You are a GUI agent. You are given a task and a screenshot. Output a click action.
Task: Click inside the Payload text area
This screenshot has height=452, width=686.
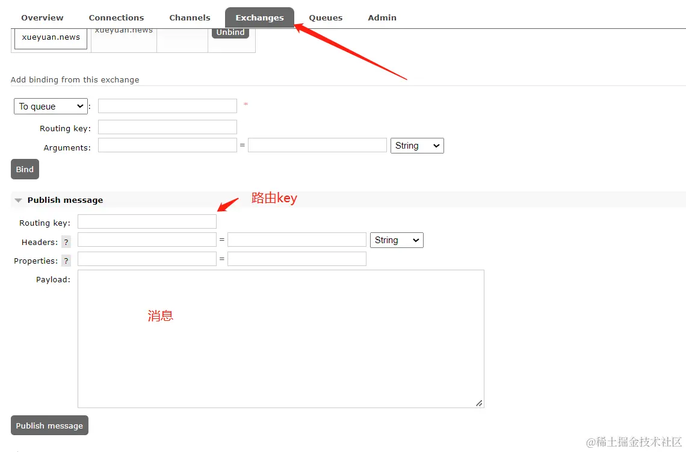pyautogui.click(x=281, y=339)
